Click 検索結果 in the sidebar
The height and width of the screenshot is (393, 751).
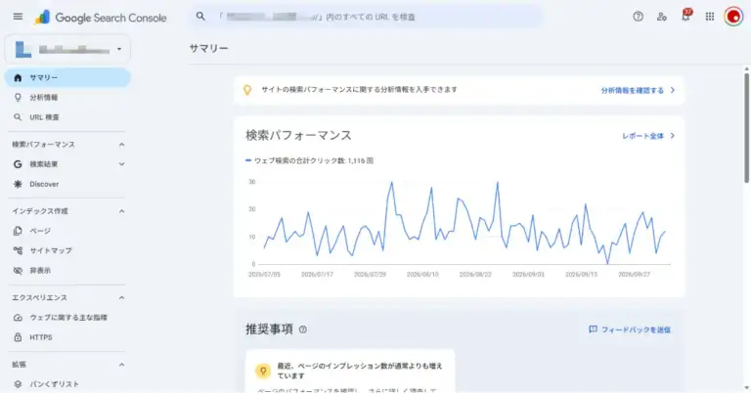(x=67, y=164)
